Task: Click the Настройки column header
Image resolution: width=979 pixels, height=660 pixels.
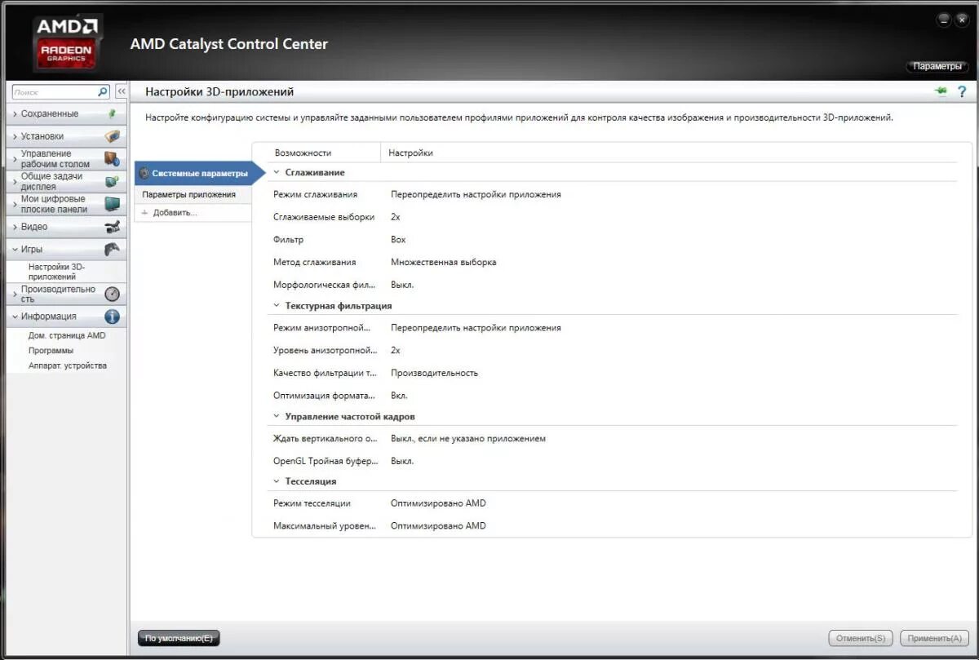Action: pyautogui.click(x=410, y=153)
